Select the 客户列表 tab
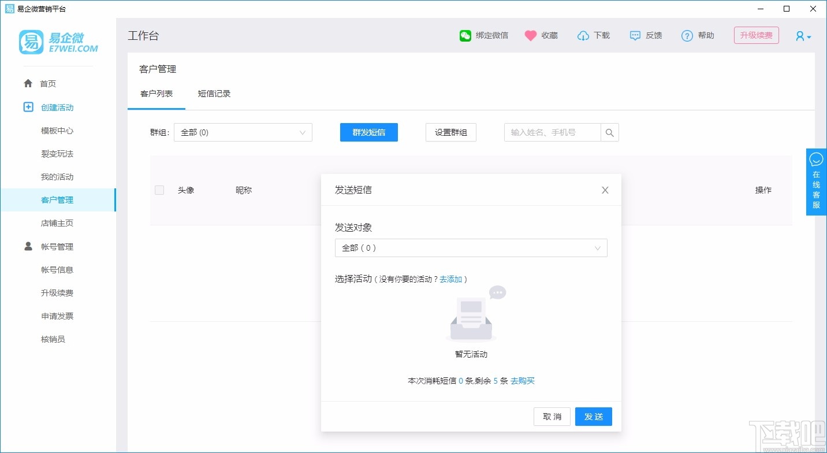Screen dimensions: 827x453 (156, 93)
